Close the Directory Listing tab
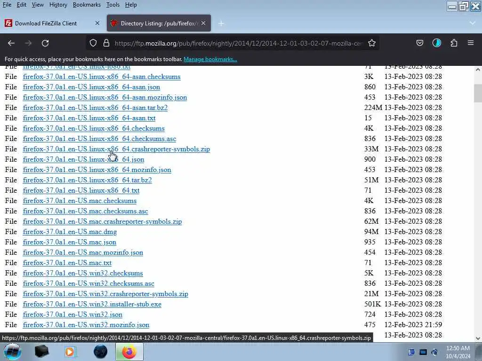The height and width of the screenshot is (361, 482). pos(203,24)
